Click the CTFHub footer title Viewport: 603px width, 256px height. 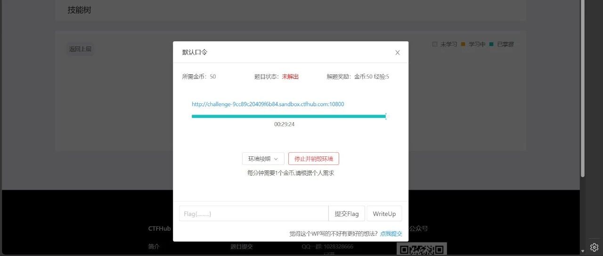(x=159, y=229)
